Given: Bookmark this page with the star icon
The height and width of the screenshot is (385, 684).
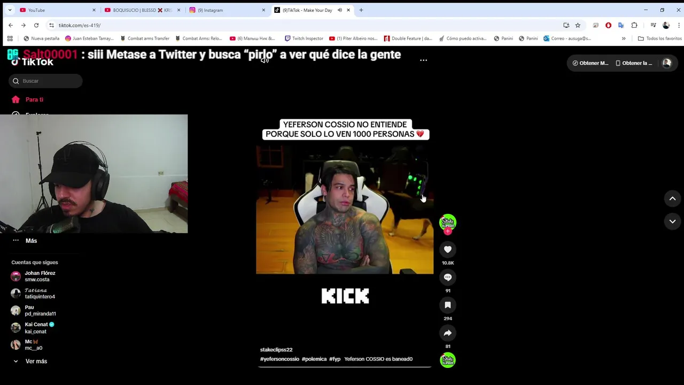Looking at the screenshot, I should coord(578,25).
